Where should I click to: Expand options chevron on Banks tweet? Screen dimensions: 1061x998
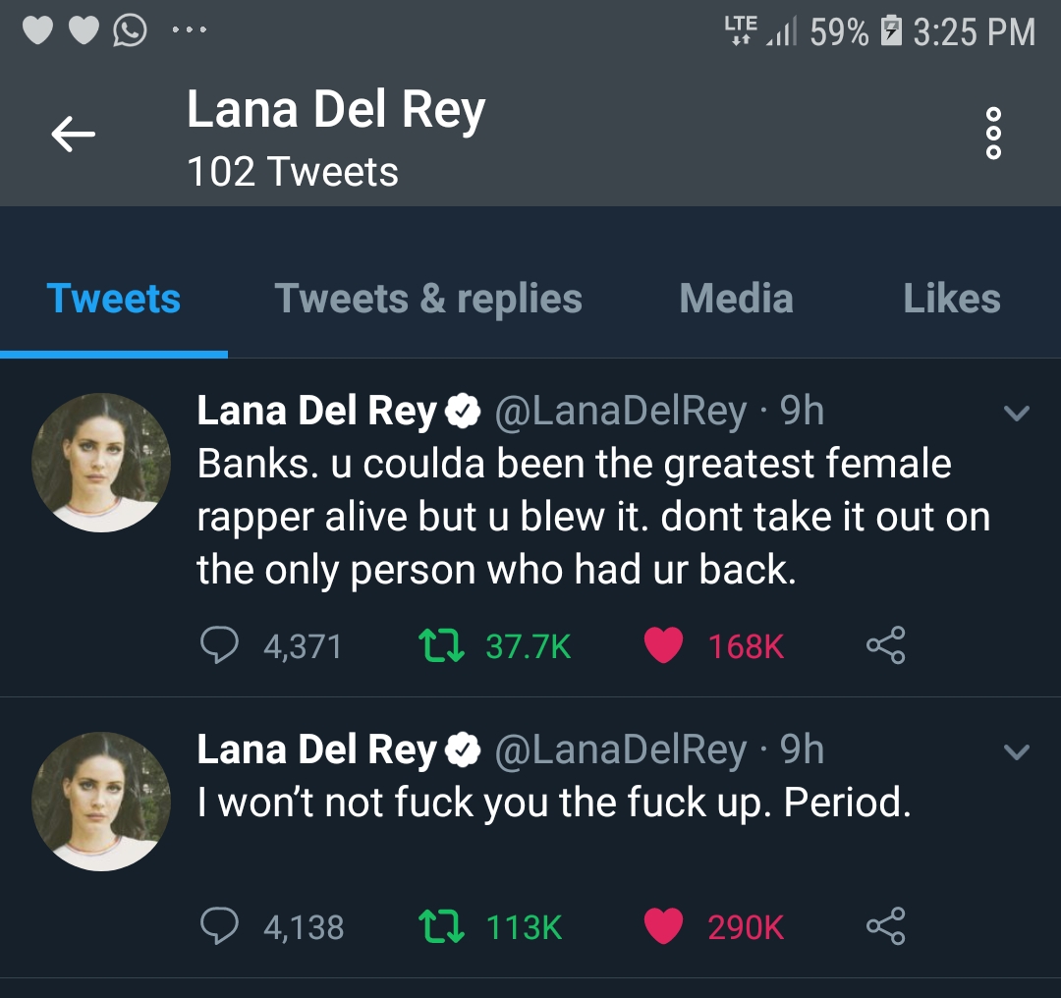(x=1017, y=414)
